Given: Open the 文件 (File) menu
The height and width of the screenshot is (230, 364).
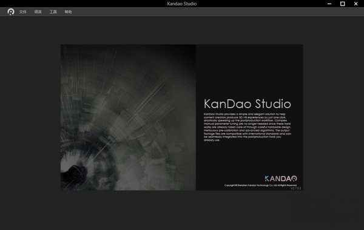Looking at the screenshot, I should [23, 12].
